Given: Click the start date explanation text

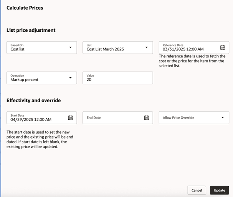Looking at the screenshot, I should [40, 139].
